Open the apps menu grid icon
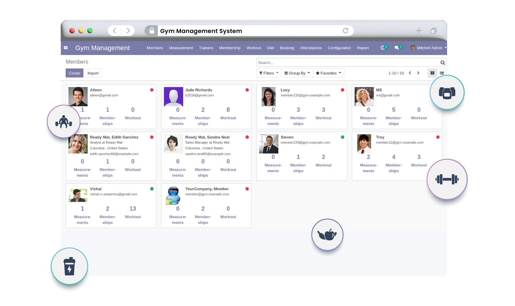 click(x=66, y=48)
